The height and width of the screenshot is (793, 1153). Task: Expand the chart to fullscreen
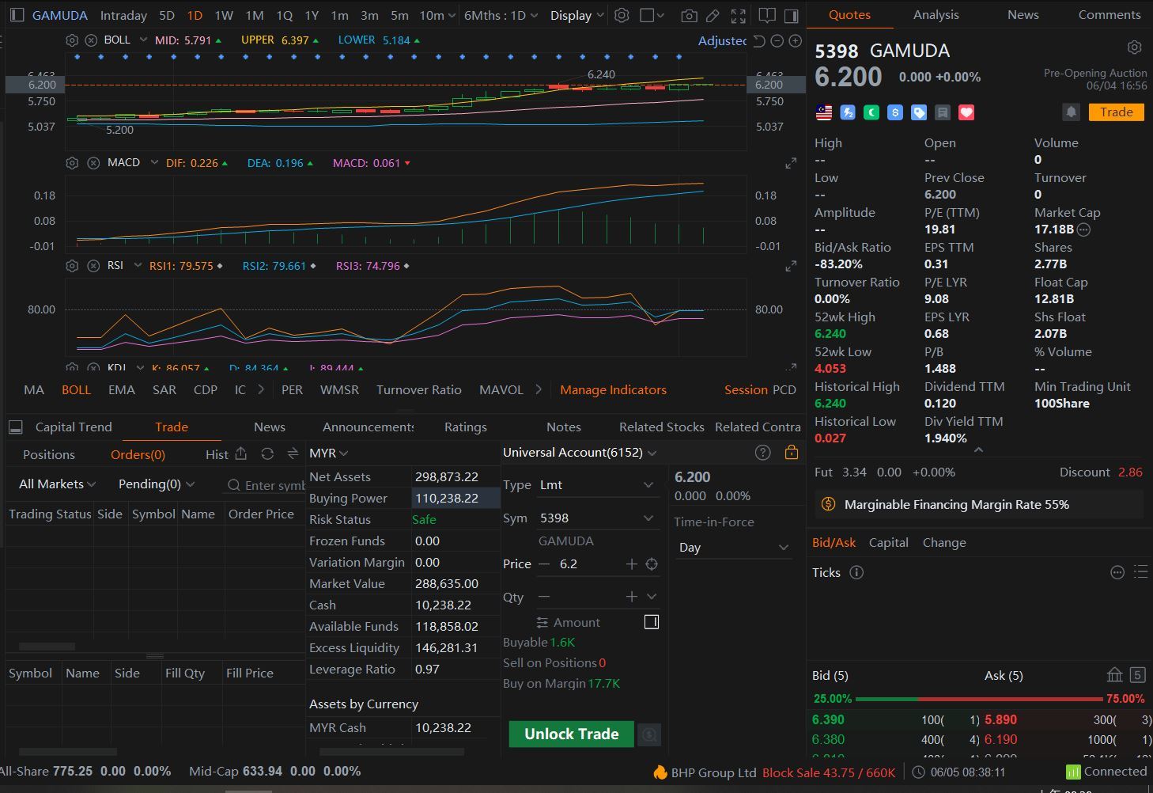click(738, 15)
